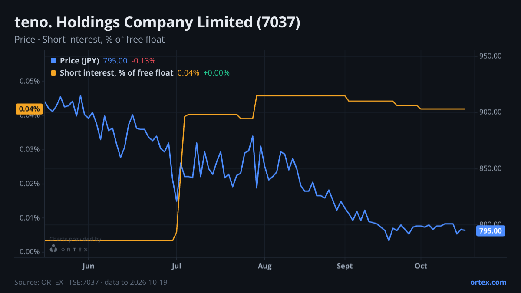Click the orange Short interest legend swatch
Screen dimensions: 521x293
tap(53, 73)
